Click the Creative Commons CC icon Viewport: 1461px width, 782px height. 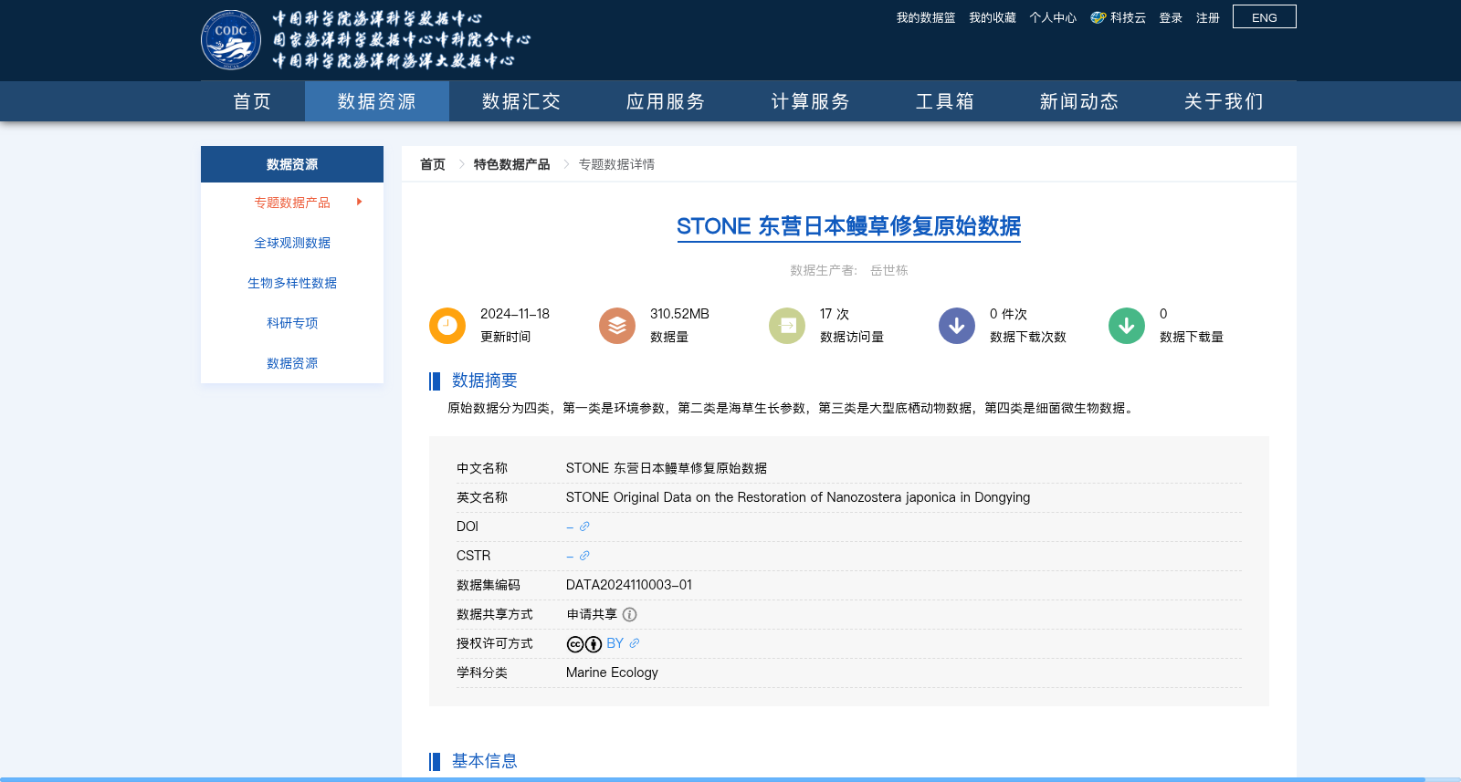(575, 644)
